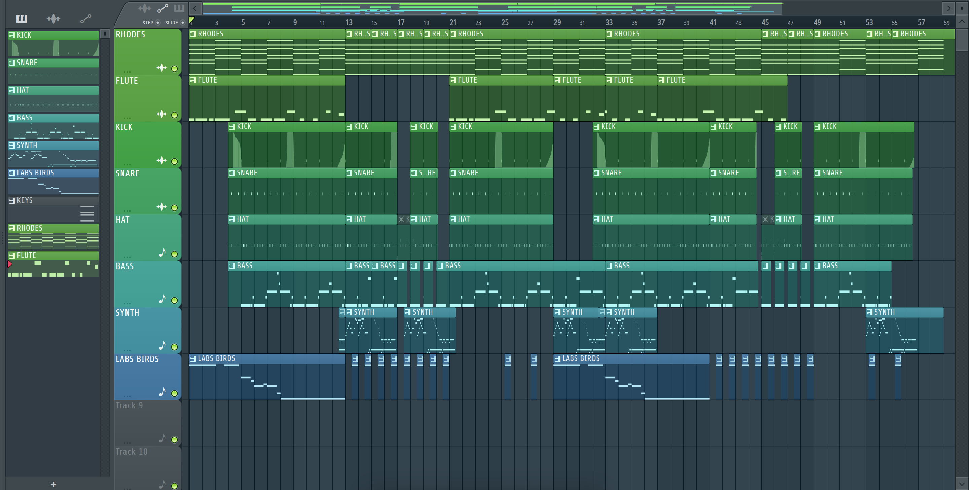969x490 pixels.
Task: Select the audio waveform icon in the playlist header
Action: (x=144, y=8)
